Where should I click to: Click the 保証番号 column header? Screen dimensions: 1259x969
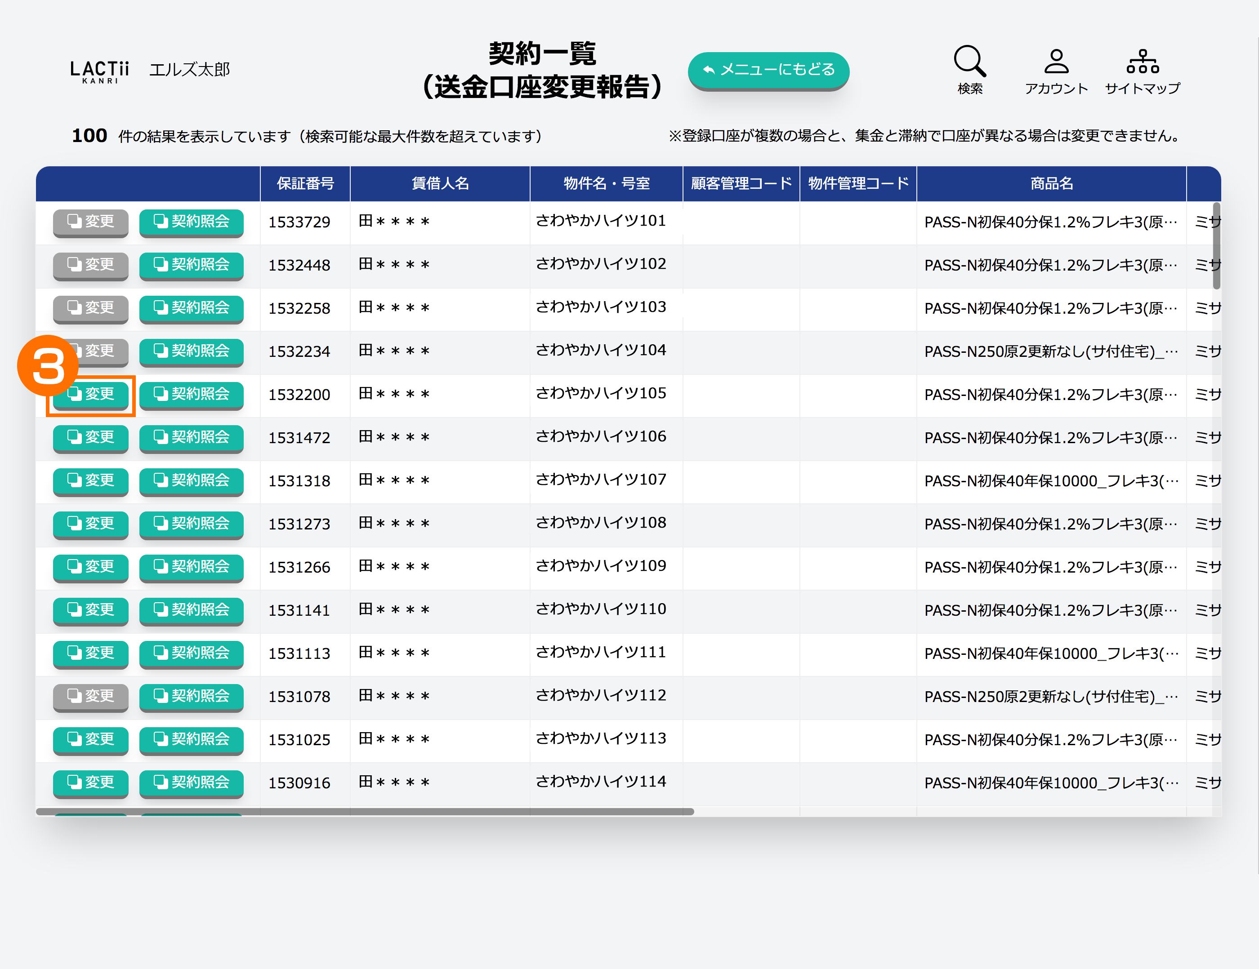305,184
